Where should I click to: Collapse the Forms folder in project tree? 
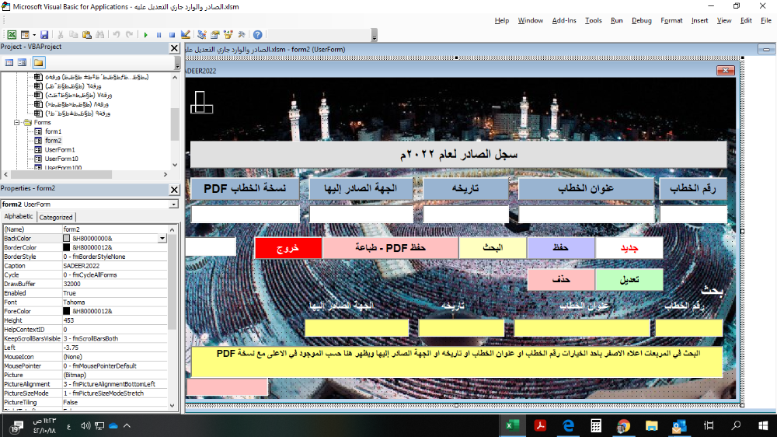[x=17, y=123]
